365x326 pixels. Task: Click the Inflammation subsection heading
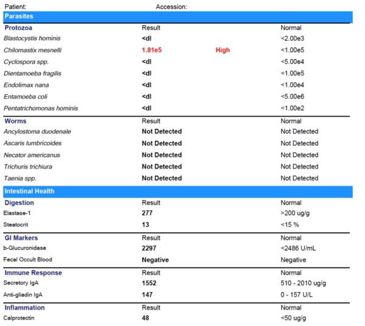click(x=24, y=308)
